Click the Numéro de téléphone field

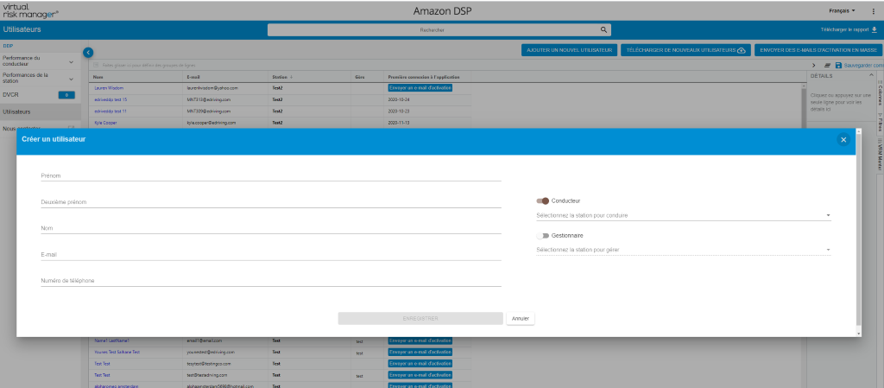pyautogui.click(x=271, y=280)
